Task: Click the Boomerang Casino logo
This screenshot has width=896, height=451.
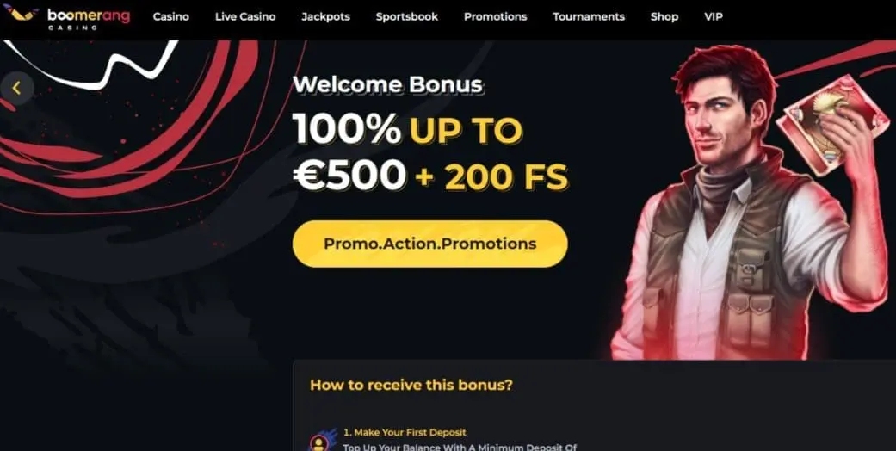Action: point(67,17)
